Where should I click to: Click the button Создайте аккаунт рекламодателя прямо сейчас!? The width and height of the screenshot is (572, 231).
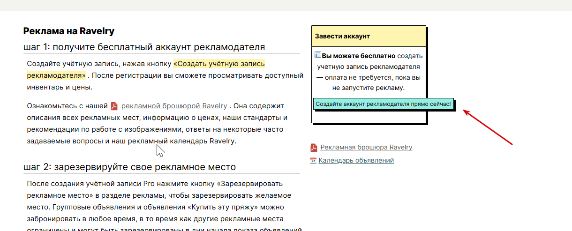(383, 104)
